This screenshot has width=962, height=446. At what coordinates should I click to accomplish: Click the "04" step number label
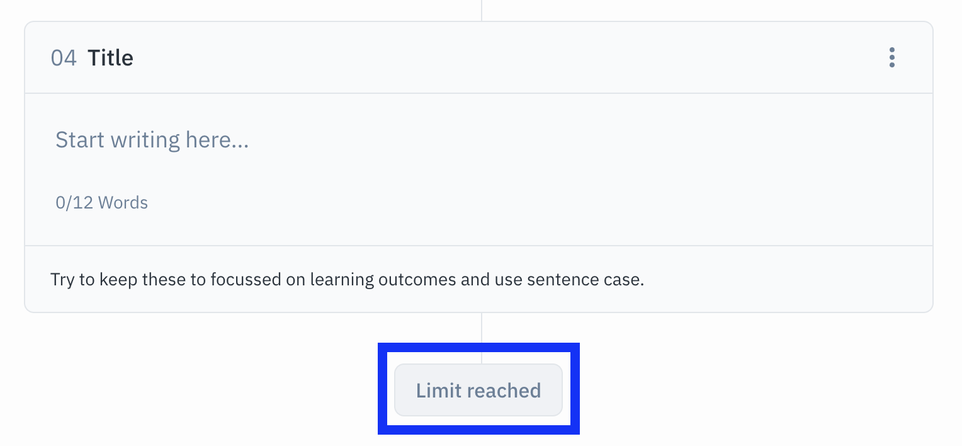click(64, 58)
